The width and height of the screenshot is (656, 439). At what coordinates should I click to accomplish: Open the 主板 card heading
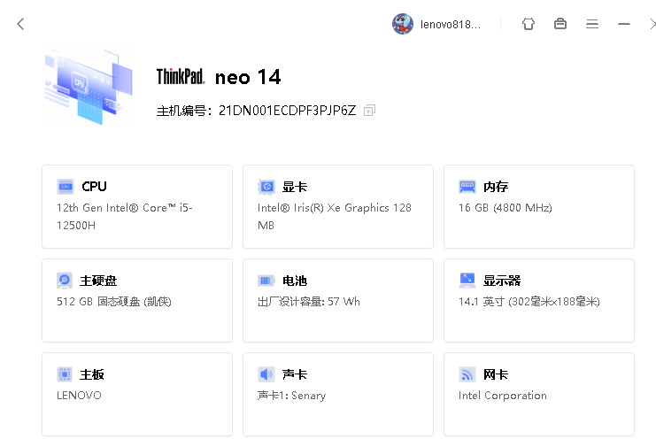92,374
